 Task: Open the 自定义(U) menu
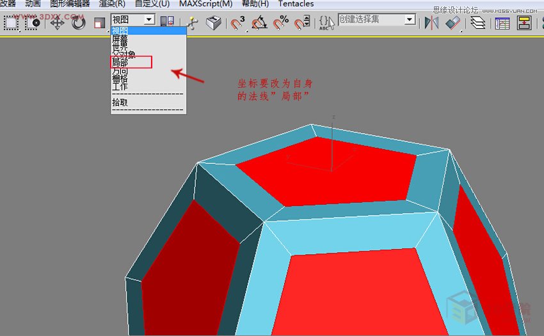coord(152,4)
